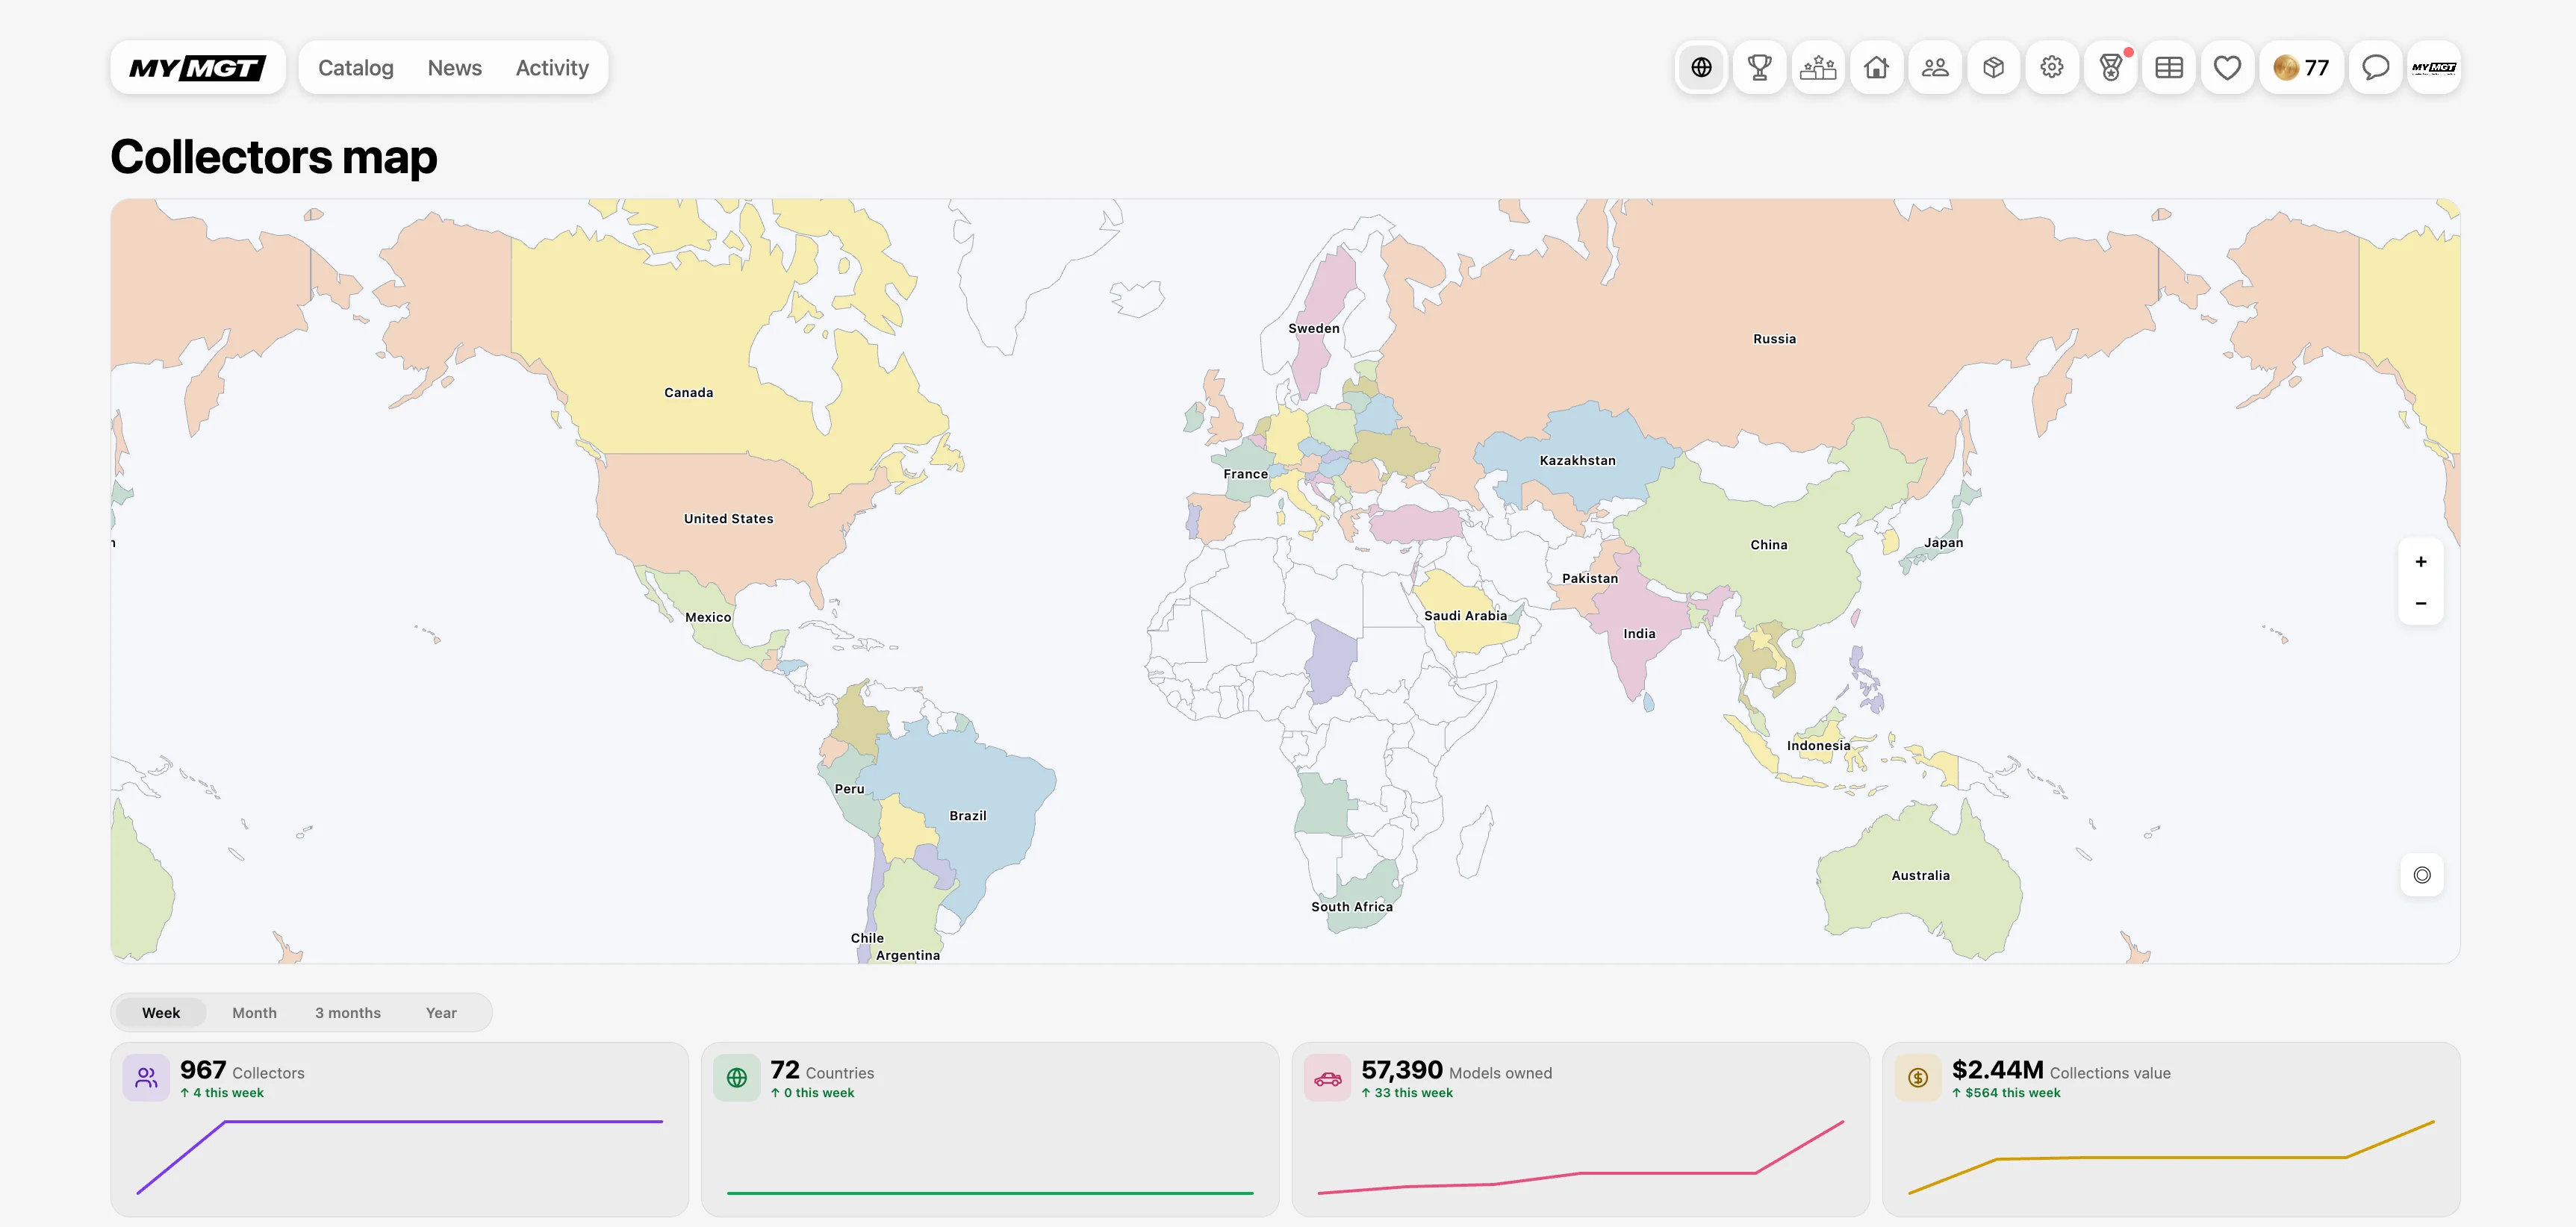Click Canada on the map
The image size is (2576, 1227).
[x=689, y=393]
